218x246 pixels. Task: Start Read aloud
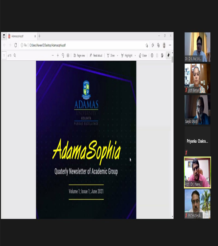(x=96, y=55)
